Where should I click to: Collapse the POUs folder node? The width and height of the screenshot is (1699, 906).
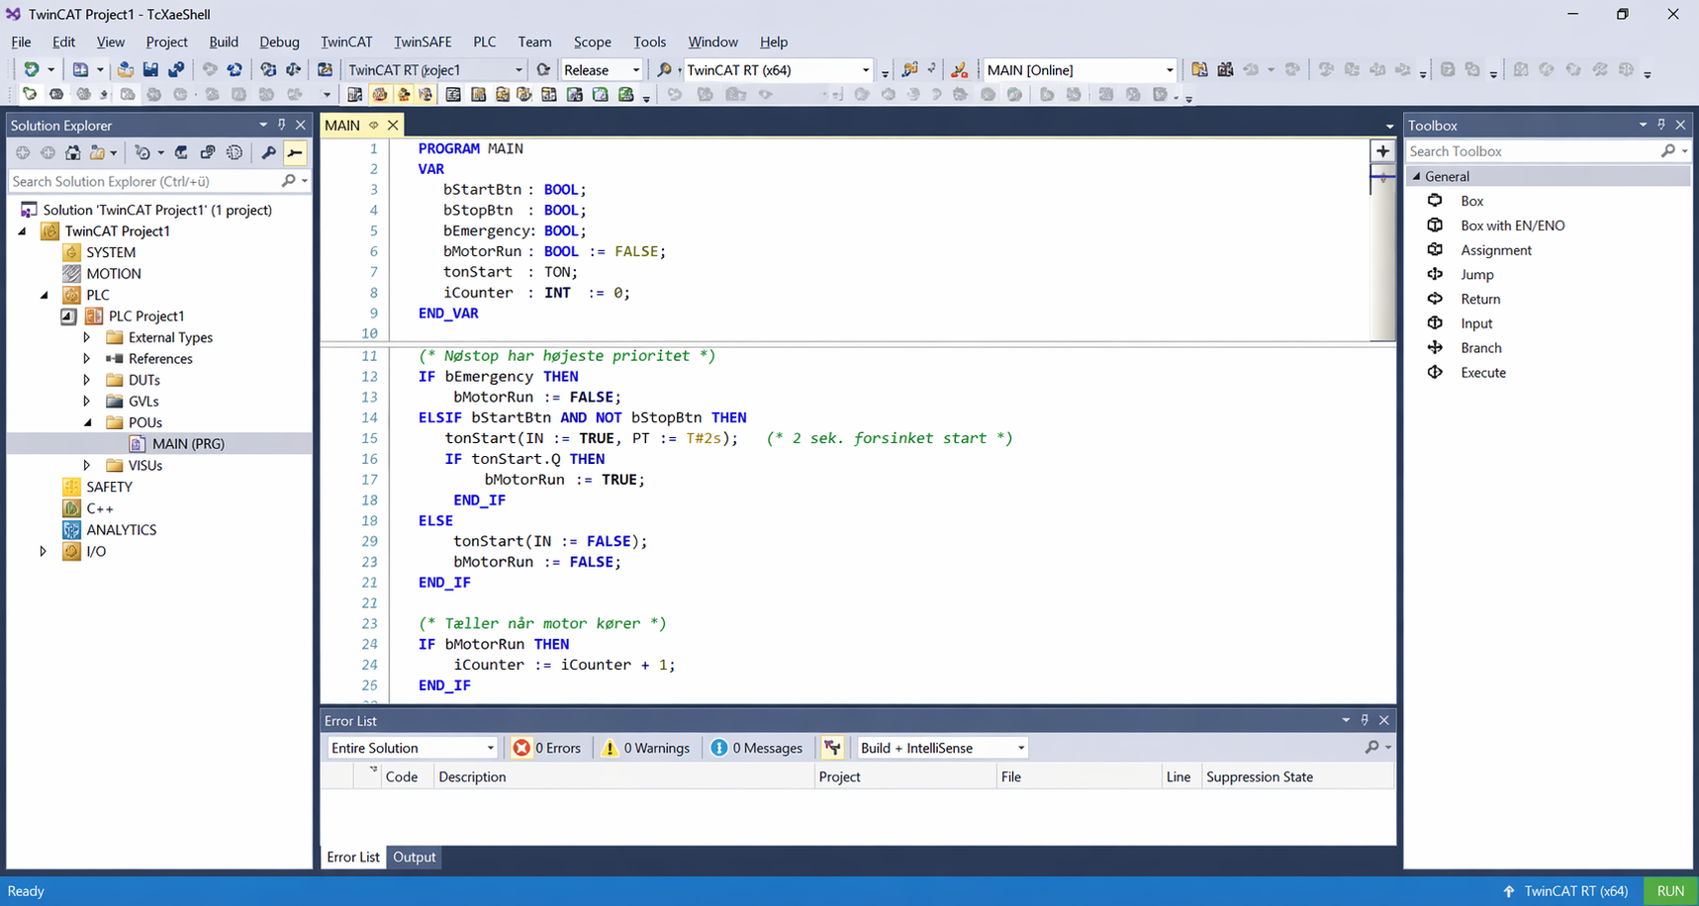87,422
